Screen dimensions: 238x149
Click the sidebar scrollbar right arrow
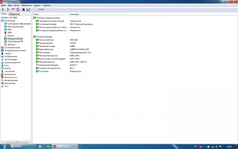29,142
